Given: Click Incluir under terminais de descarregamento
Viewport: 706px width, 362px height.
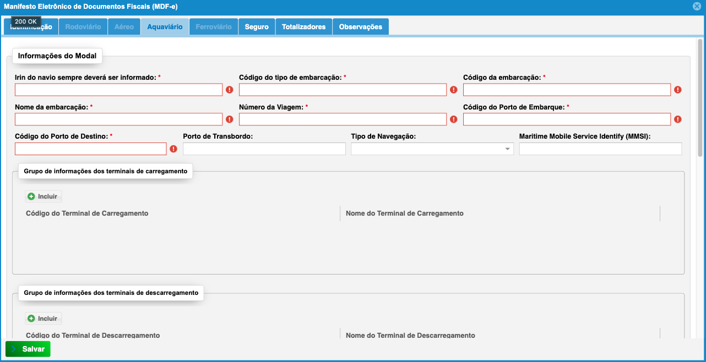Looking at the screenshot, I should click(43, 319).
